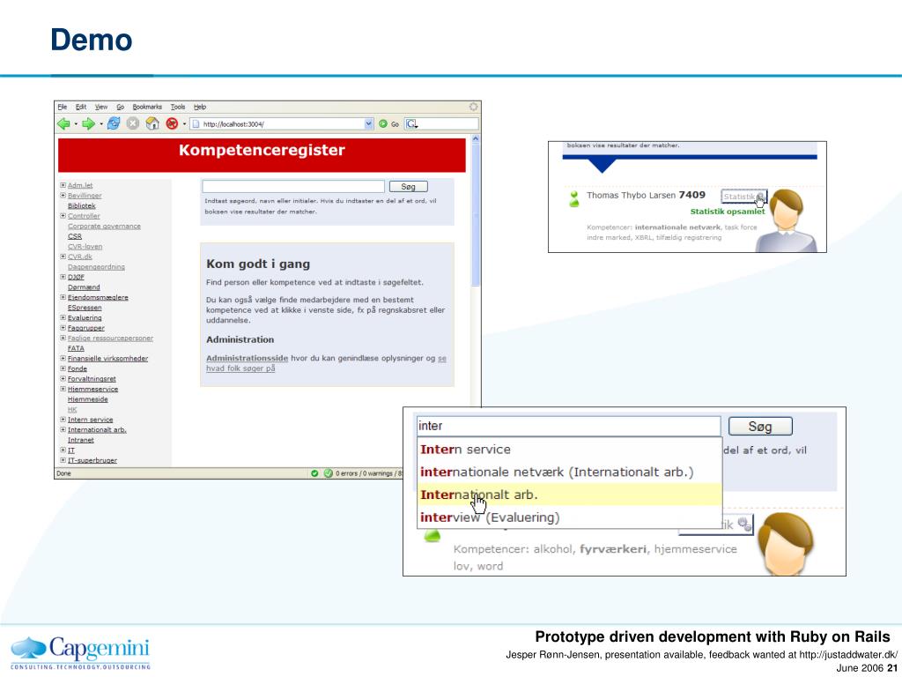Expand the Controller tree node
The width and height of the screenshot is (902, 677).
63,216
